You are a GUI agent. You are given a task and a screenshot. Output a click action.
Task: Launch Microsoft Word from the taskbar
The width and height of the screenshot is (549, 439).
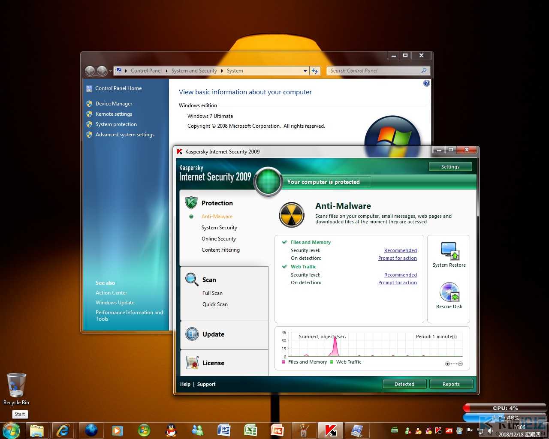point(224,430)
